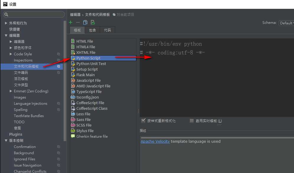The height and width of the screenshot is (173, 294).
Task: Collapse the top-level 编辑器 settings group
Action: 6,35
